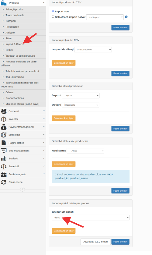This screenshot has width=152, height=255.
Task: Select the Import nou radio button
Action: [53, 11]
